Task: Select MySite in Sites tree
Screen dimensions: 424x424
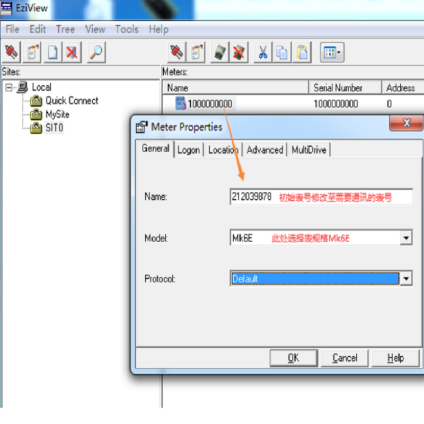Action: (57, 114)
